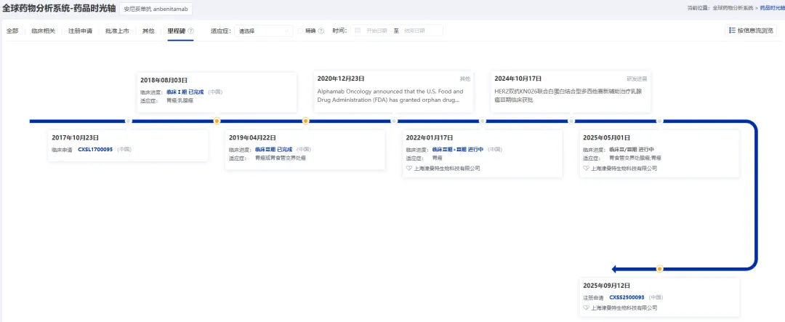Click the list icon of 按信息流浏览
Viewport: 785px width, 322px height.
click(732, 31)
